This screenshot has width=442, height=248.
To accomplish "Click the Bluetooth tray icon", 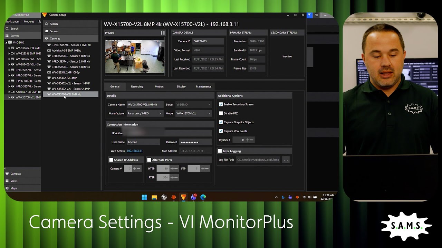I will [x=283, y=197].
